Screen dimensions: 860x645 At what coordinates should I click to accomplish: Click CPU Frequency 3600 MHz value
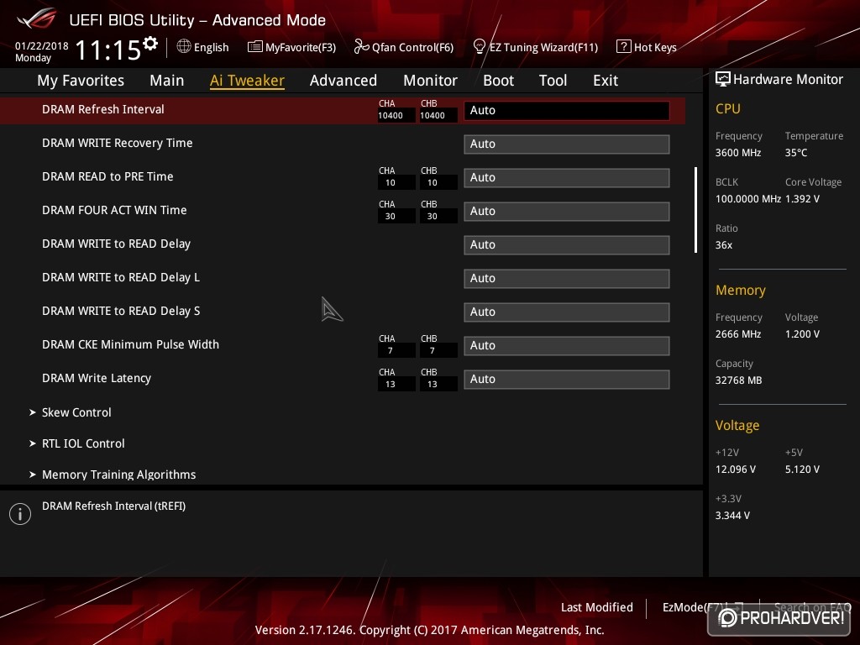click(738, 153)
